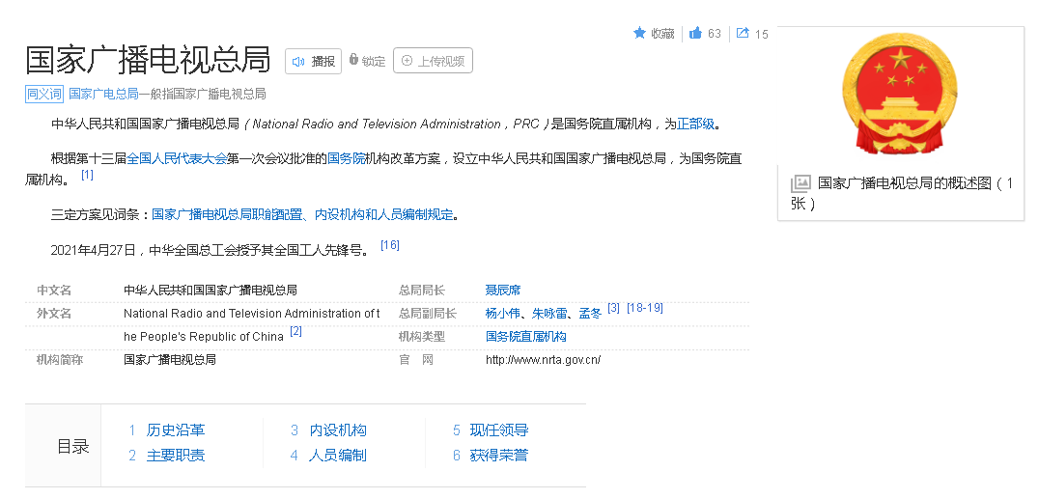Jump to section 5 现任领导
1039x499 pixels.
point(499,430)
